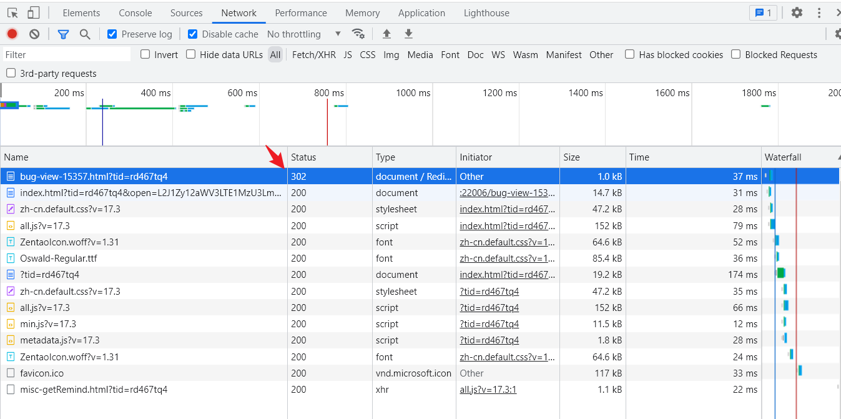The height and width of the screenshot is (419, 841).
Task: Switch to the Console tab
Action: pos(135,13)
